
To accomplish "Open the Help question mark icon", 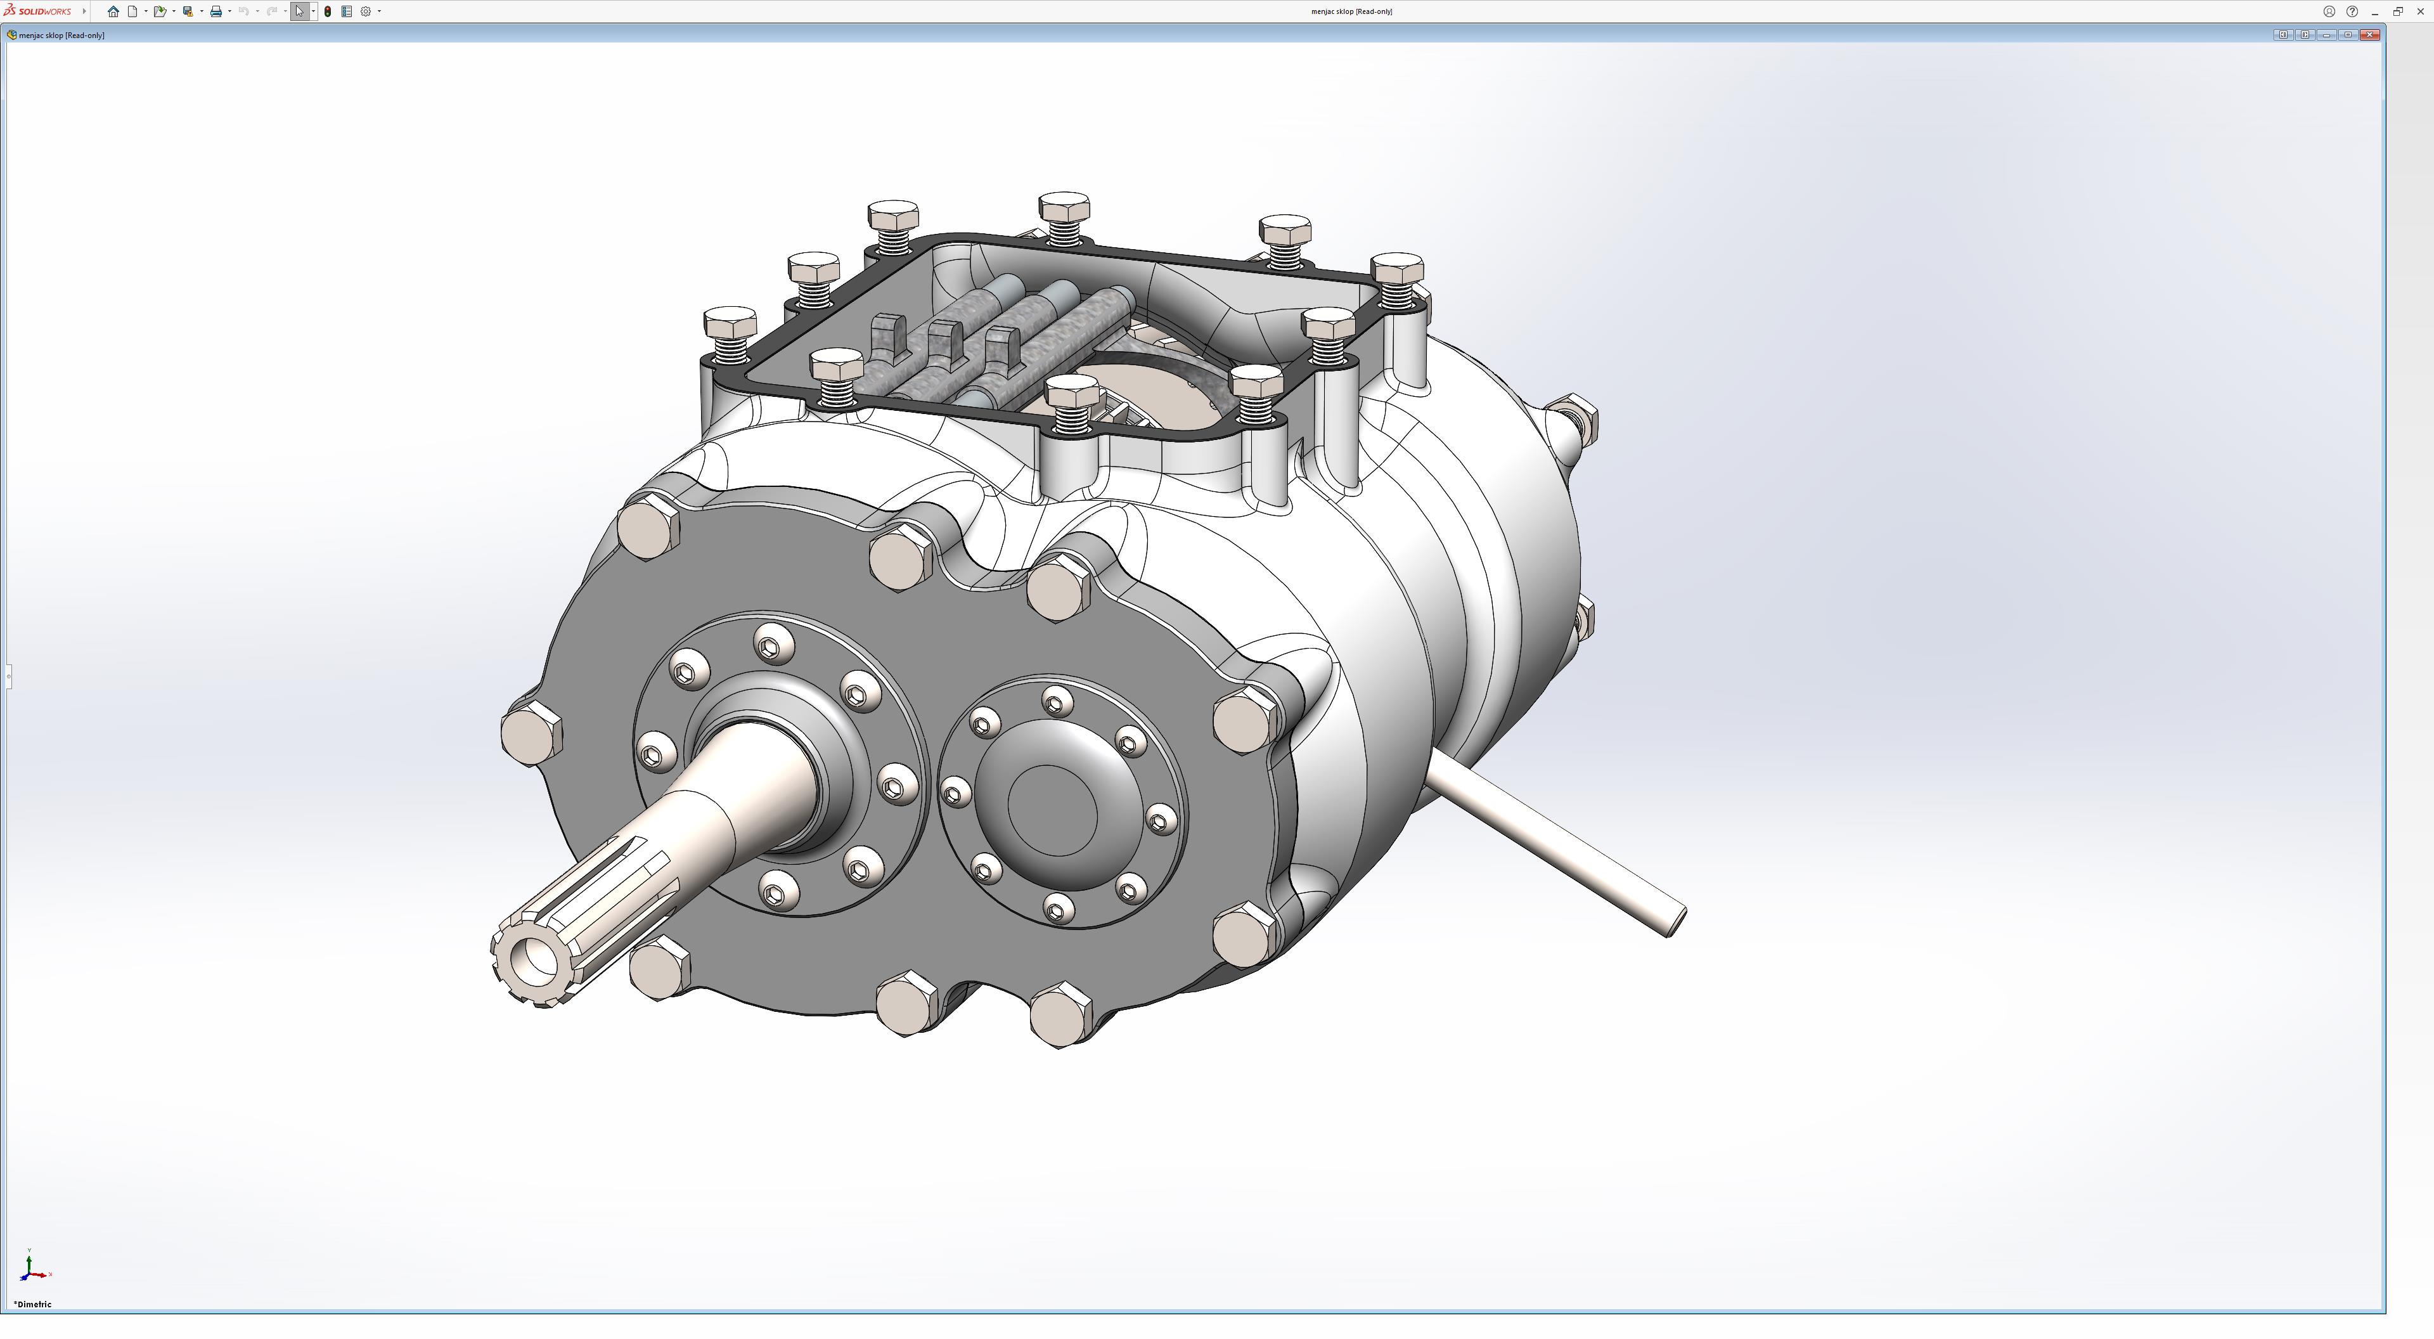I will 2352,11.
